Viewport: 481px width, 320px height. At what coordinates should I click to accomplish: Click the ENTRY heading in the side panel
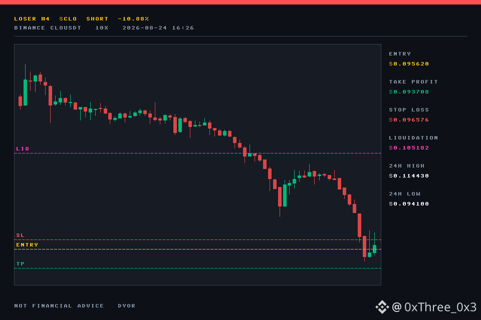point(400,54)
